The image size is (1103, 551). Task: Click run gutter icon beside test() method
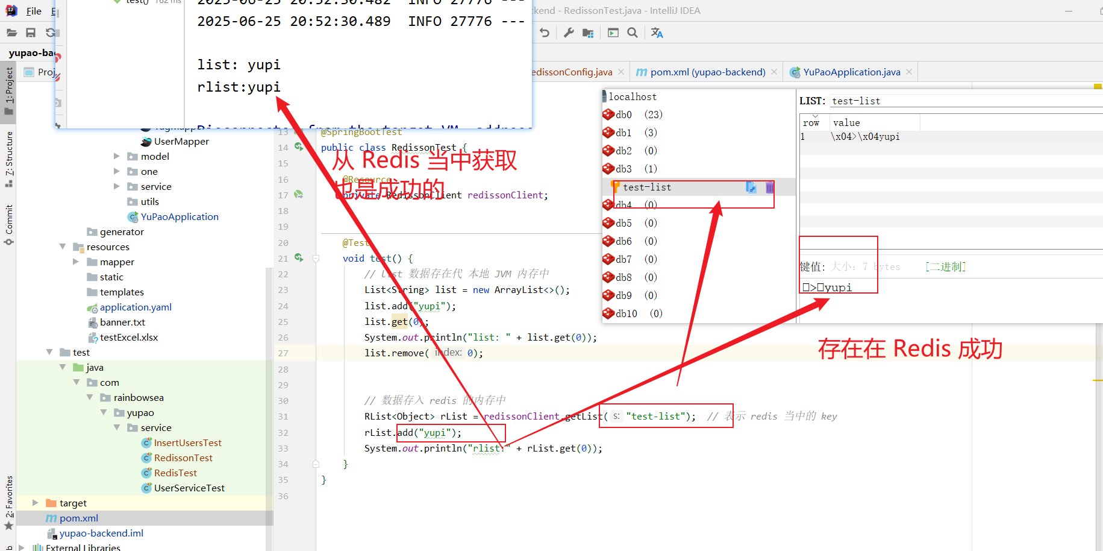tap(299, 257)
